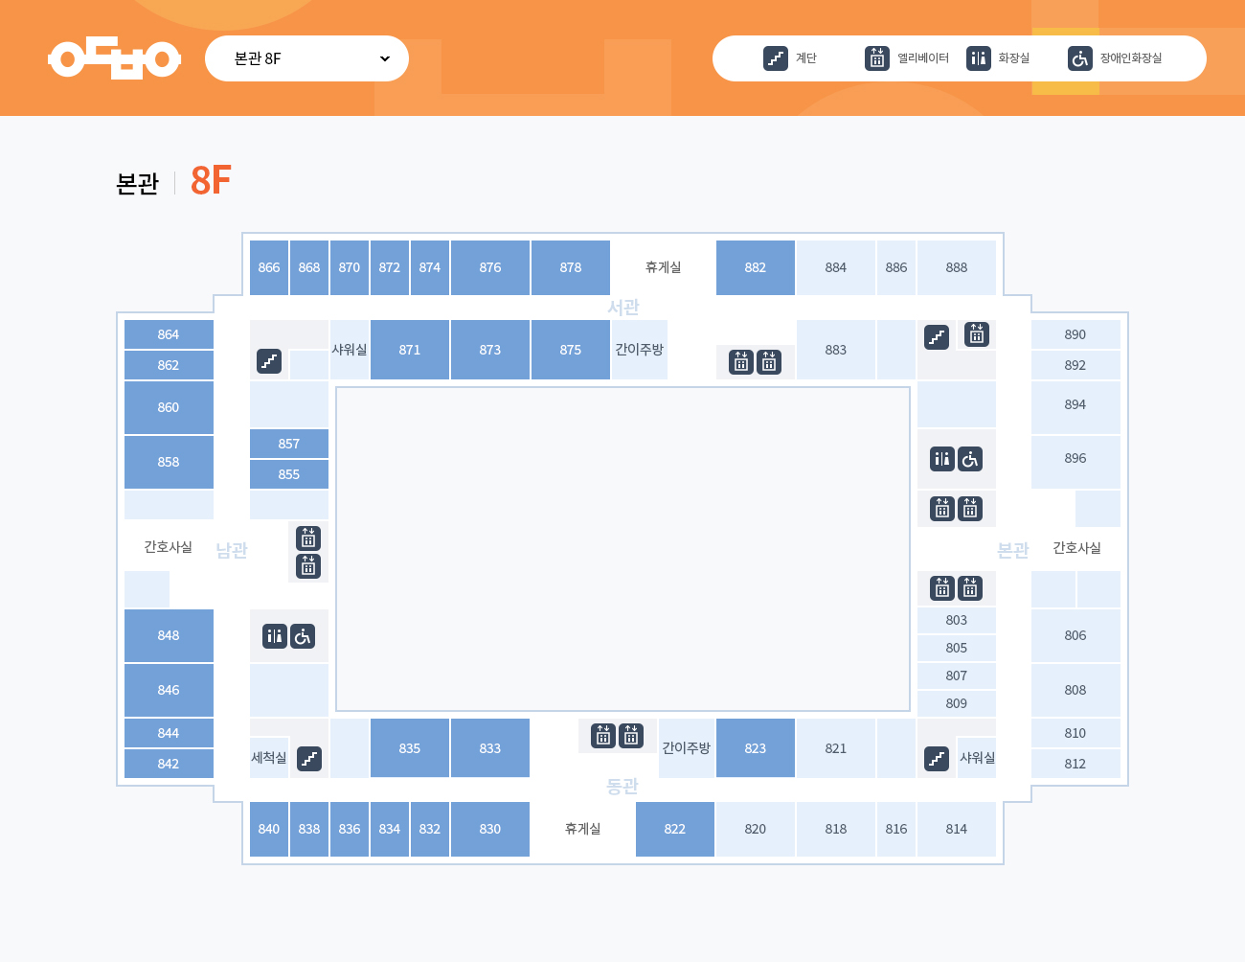Select room 803 on the map
1245x962 pixels.
pyautogui.click(x=957, y=620)
